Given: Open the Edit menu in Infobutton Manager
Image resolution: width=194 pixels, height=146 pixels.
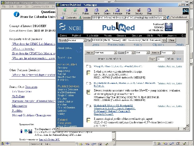Looking at the screenshot, I should 11,6.
